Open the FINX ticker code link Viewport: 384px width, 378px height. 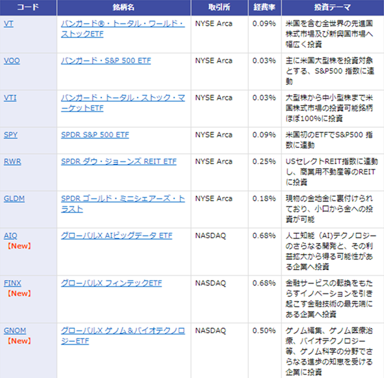(12, 283)
